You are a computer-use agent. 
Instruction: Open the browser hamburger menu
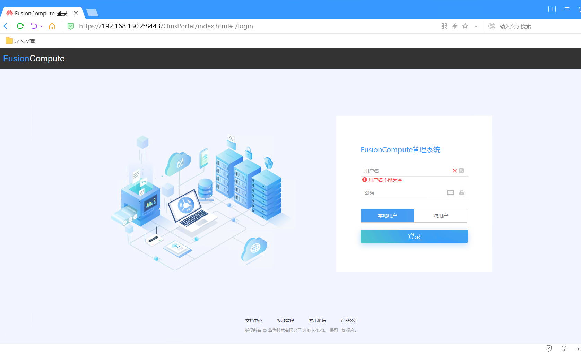click(x=567, y=9)
